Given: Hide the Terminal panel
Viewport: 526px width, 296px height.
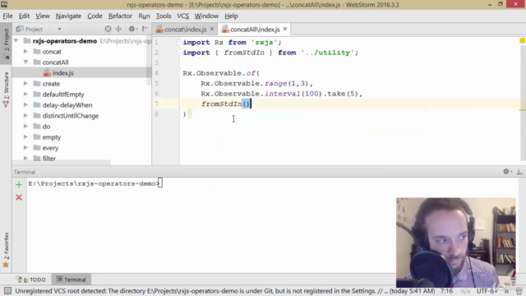Looking at the screenshot, I should [519, 172].
